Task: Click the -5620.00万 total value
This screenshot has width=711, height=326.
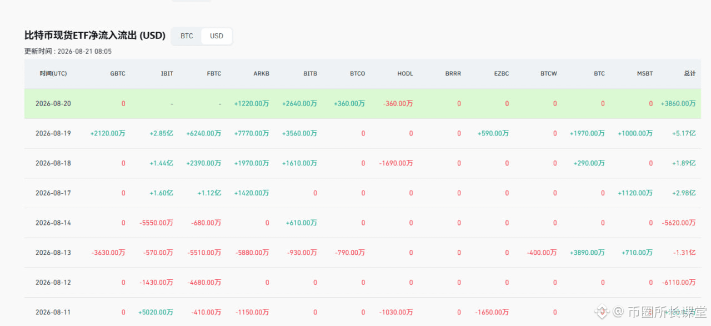Action: pyautogui.click(x=679, y=223)
